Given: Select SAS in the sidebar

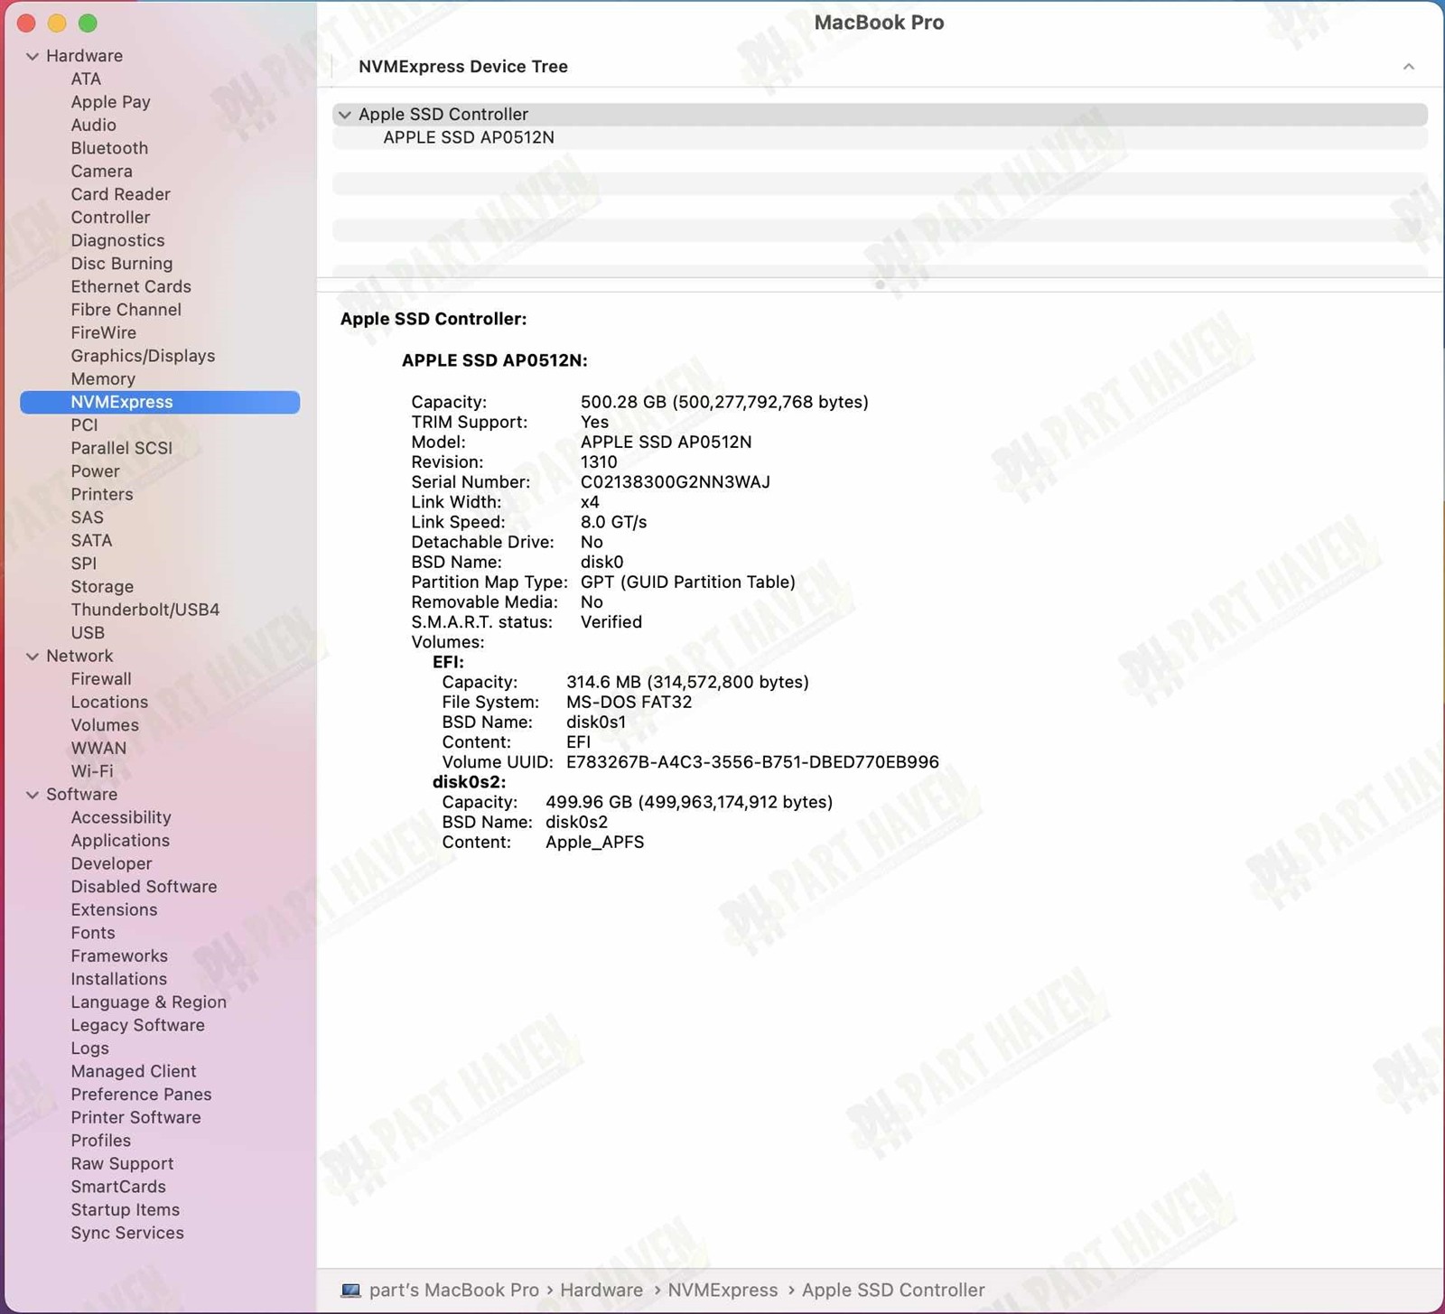Looking at the screenshot, I should 87,517.
